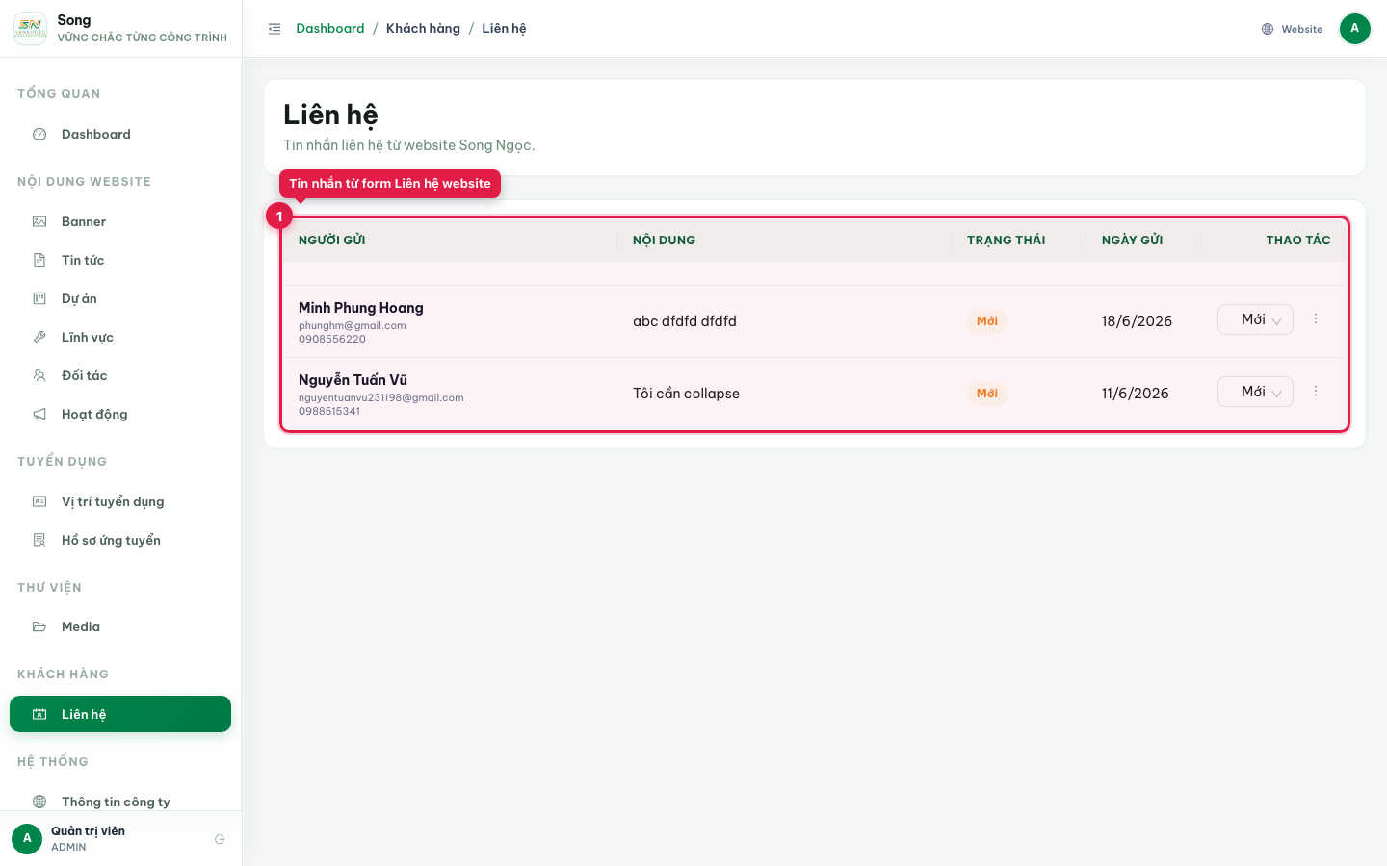The image size is (1387, 866).
Task: Click the Banner image icon in the sidebar
Action: [x=39, y=221]
